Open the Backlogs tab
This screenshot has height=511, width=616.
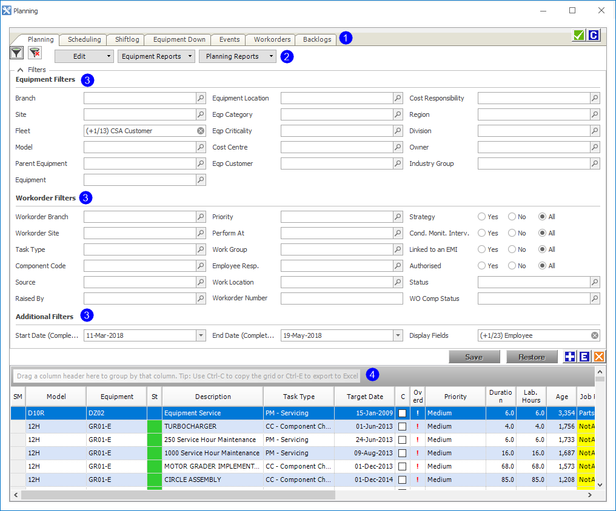317,39
